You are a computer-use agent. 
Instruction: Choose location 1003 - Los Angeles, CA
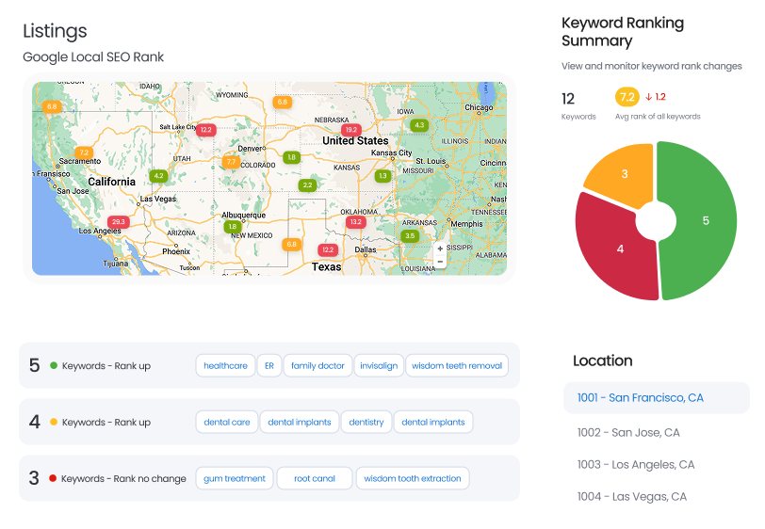tap(636, 465)
